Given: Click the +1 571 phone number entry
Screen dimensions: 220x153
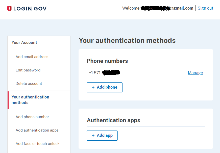Looking at the screenshot, I should coord(104,73).
